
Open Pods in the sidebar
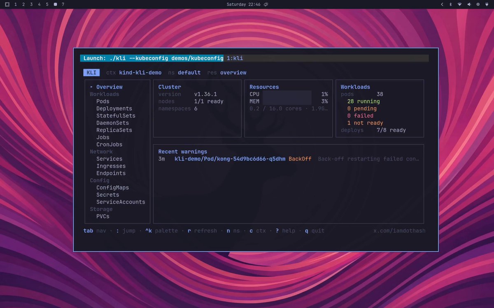tap(103, 101)
